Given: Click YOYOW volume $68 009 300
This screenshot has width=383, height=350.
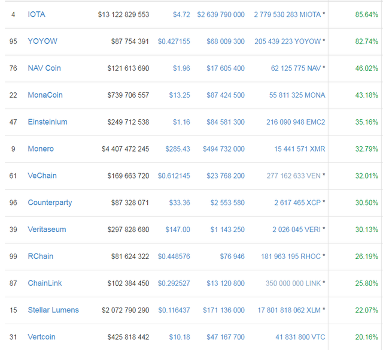Looking at the screenshot, I should coord(226,41).
